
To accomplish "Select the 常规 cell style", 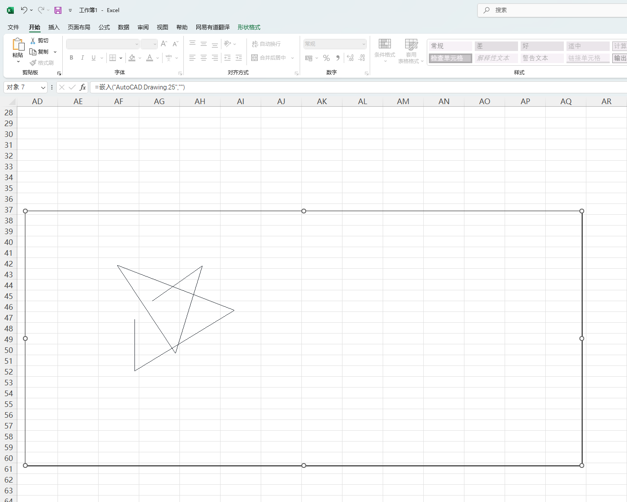I will 451,46.
